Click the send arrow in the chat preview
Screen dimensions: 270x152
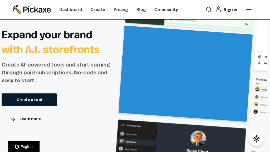pyautogui.click(x=247, y=24)
